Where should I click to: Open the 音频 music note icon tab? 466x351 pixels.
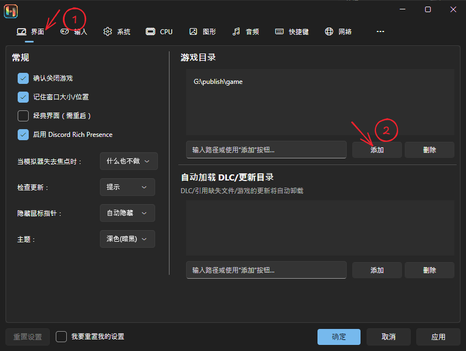click(x=236, y=31)
